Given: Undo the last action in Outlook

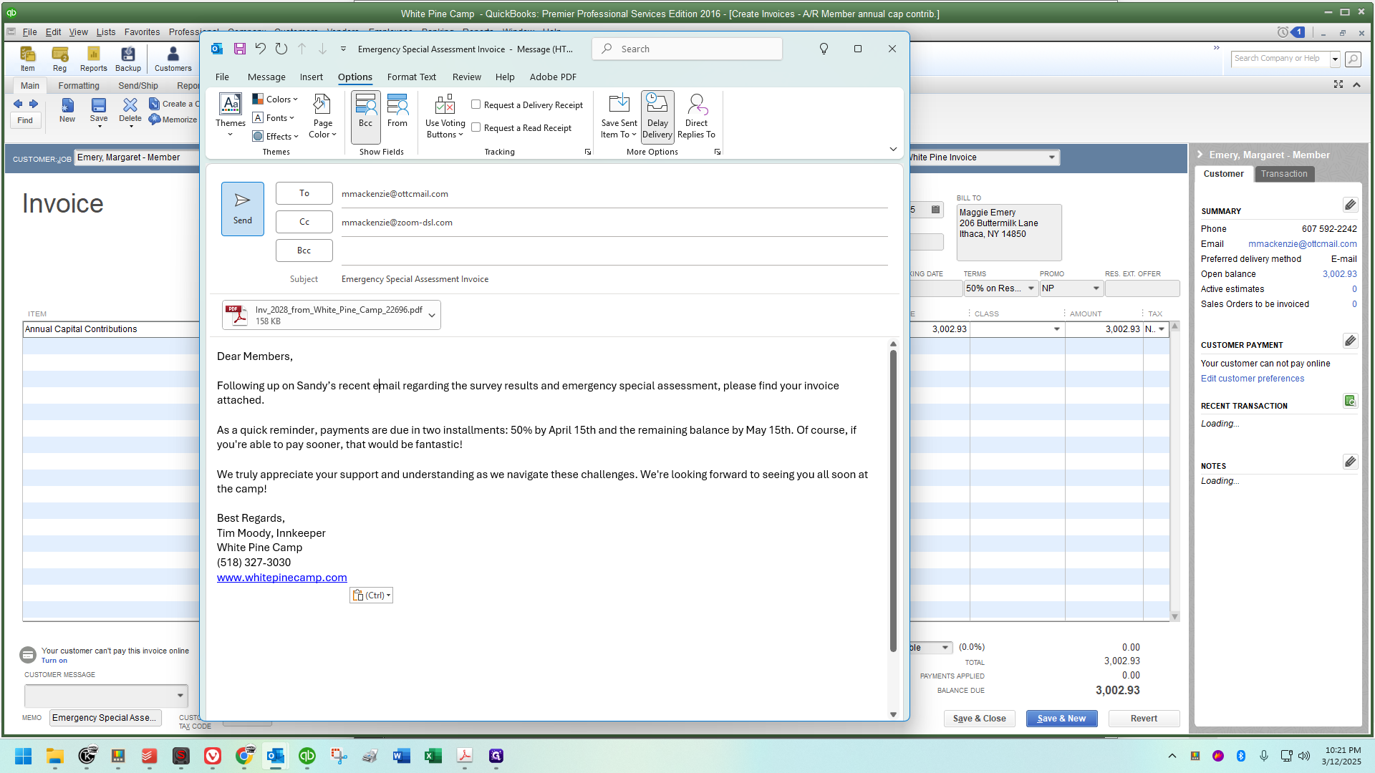Looking at the screenshot, I should [x=261, y=49].
